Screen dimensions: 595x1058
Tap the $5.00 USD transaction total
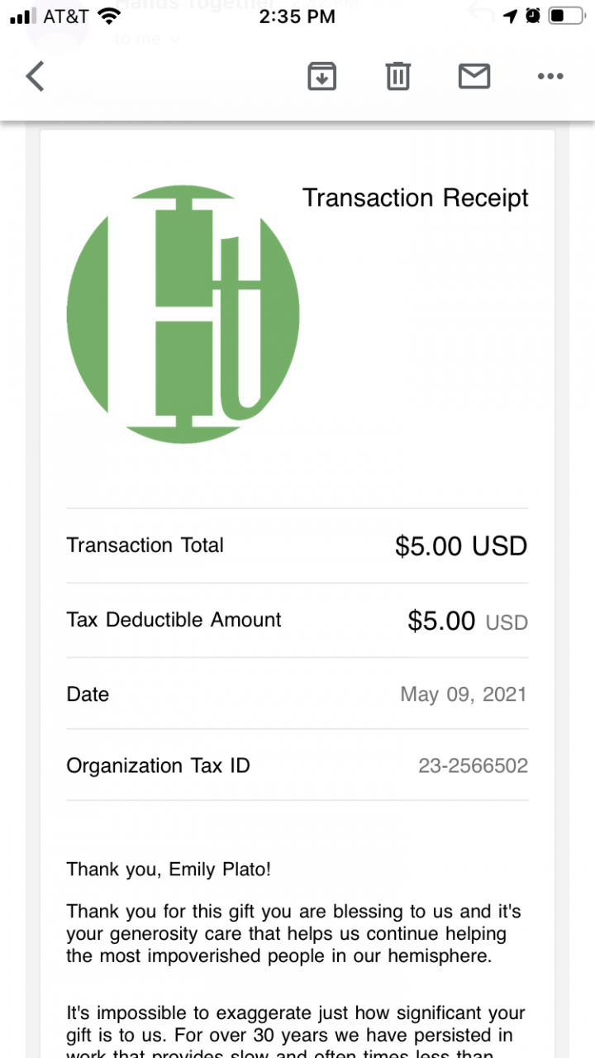click(x=460, y=546)
